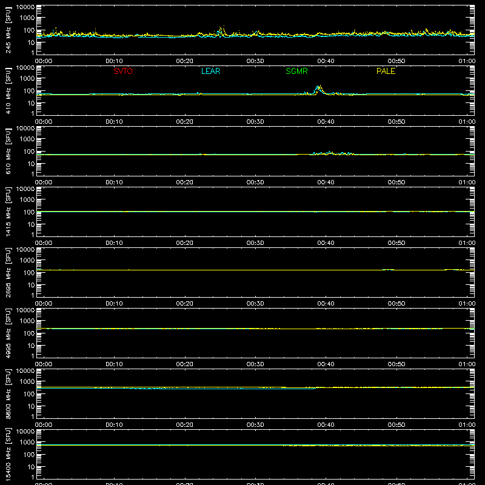Click 00:30 tick under the 245 MHz plot
This screenshot has width=485, height=485.
point(255,61)
